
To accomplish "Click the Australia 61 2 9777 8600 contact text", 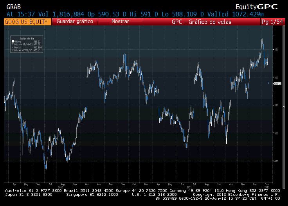I will 33,191.
